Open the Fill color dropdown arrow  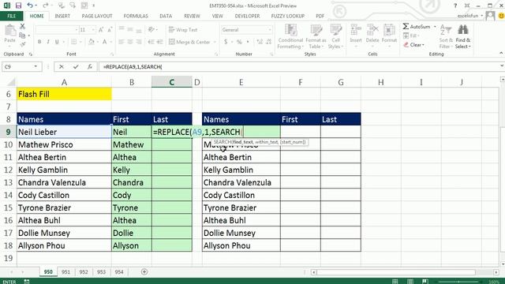(98, 42)
